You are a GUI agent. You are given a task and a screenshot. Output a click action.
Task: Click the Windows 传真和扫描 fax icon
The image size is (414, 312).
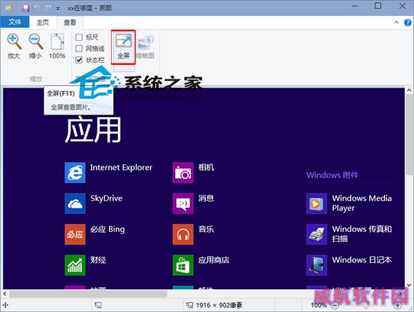(317, 234)
